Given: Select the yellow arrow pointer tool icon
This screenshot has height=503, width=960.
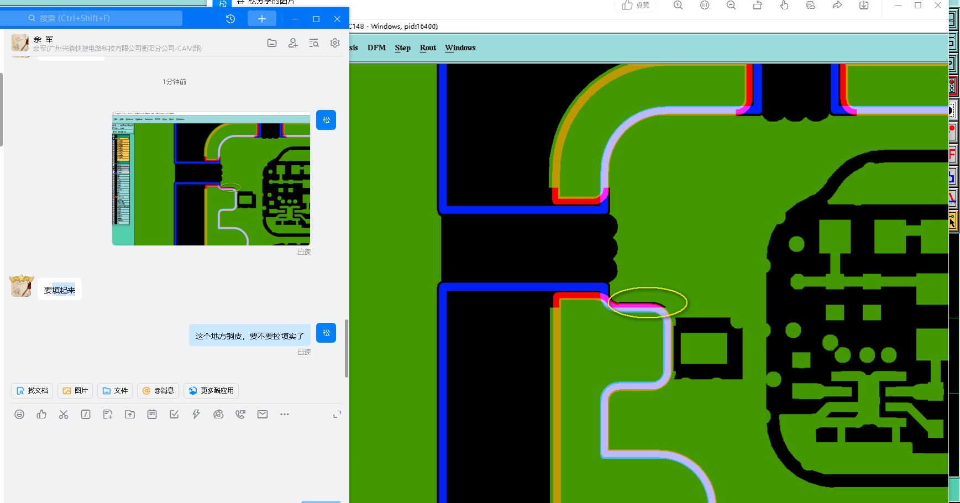Looking at the screenshot, I should pyautogui.click(x=952, y=221).
